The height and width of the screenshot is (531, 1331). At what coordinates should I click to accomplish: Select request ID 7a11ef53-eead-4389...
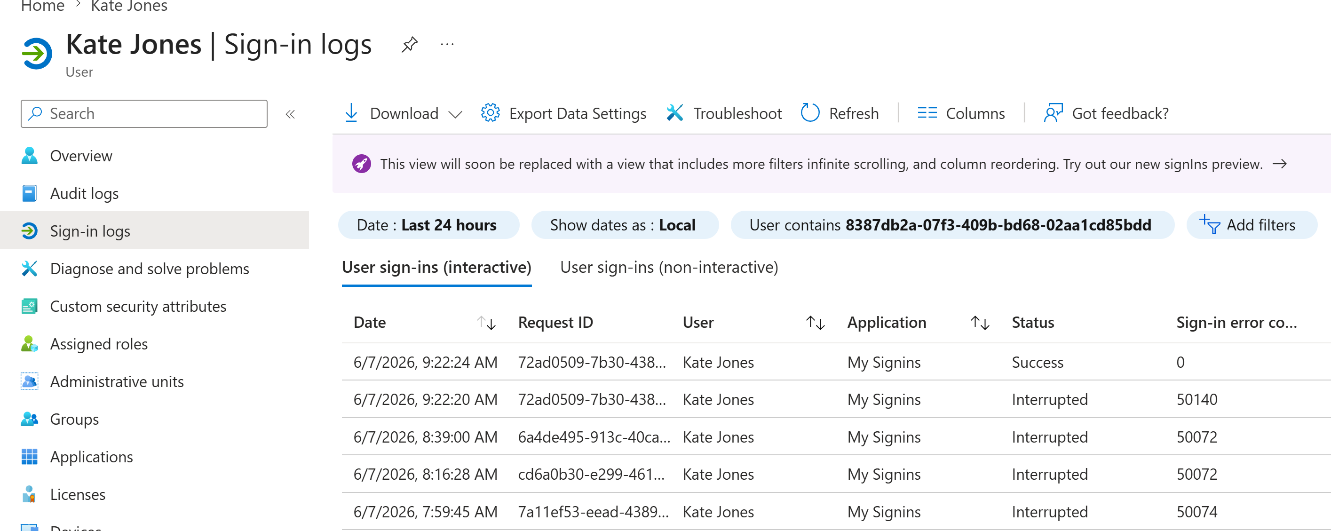pyautogui.click(x=593, y=512)
